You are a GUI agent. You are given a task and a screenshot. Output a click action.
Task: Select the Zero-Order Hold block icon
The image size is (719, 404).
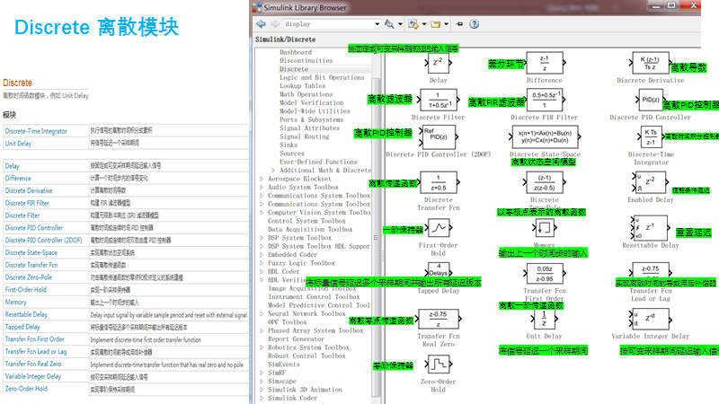point(439,364)
